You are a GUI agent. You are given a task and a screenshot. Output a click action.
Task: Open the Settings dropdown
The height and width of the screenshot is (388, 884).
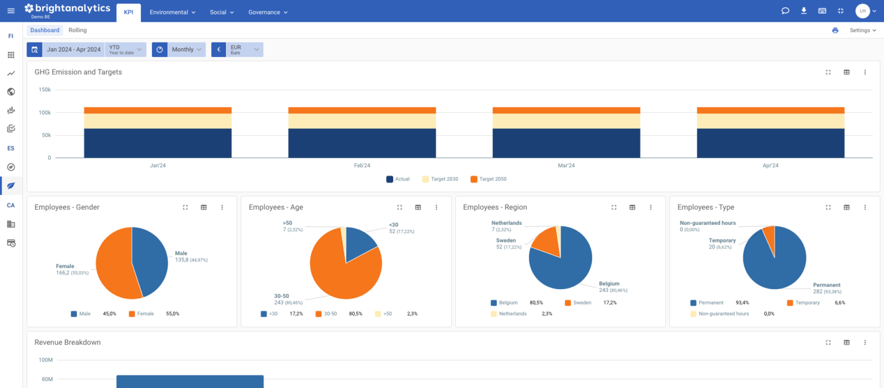click(862, 30)
